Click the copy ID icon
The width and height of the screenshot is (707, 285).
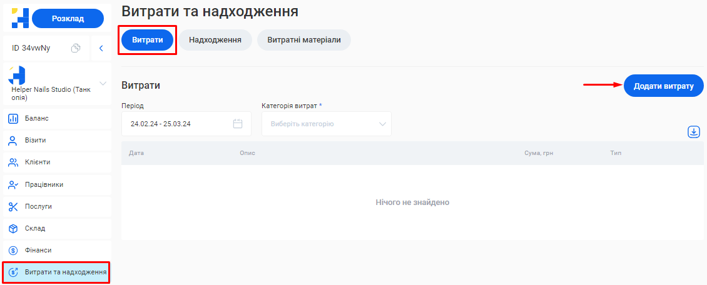pos(76,48)
